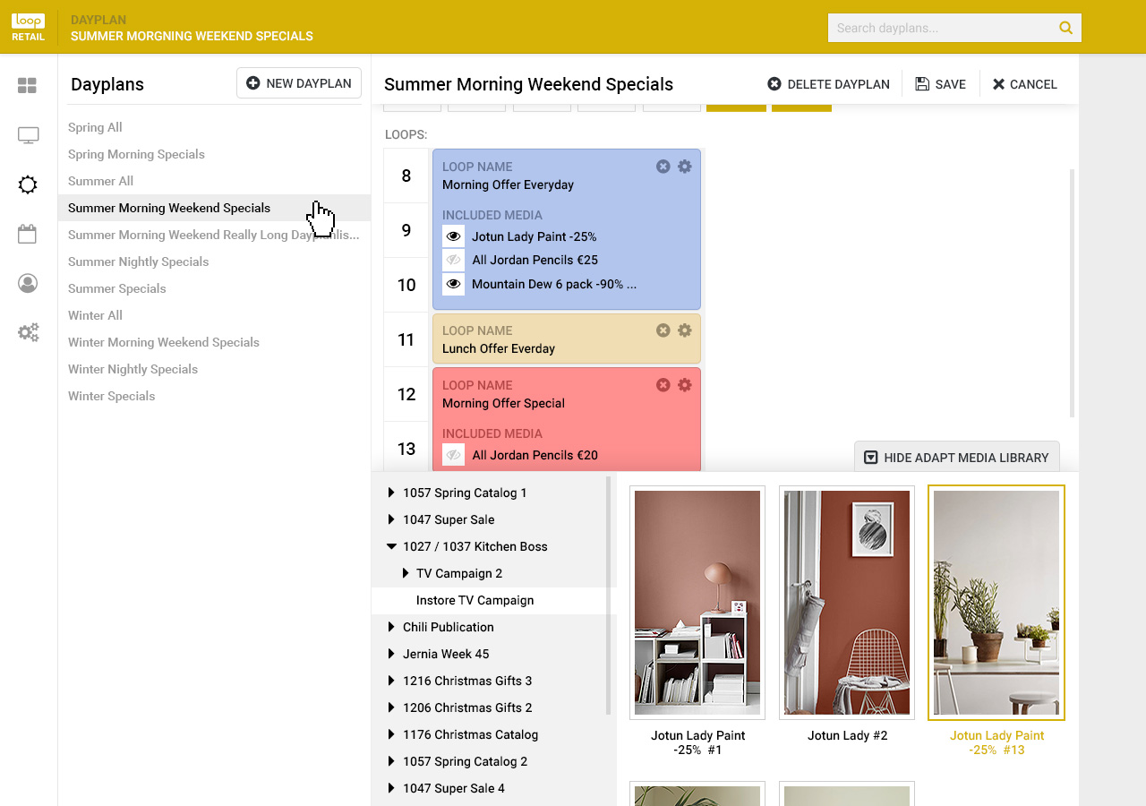This screenshot has height=806, width=1146.
Task: Select Jotun Lady Paint -25% #13 thumbnail
Action: 996,603
